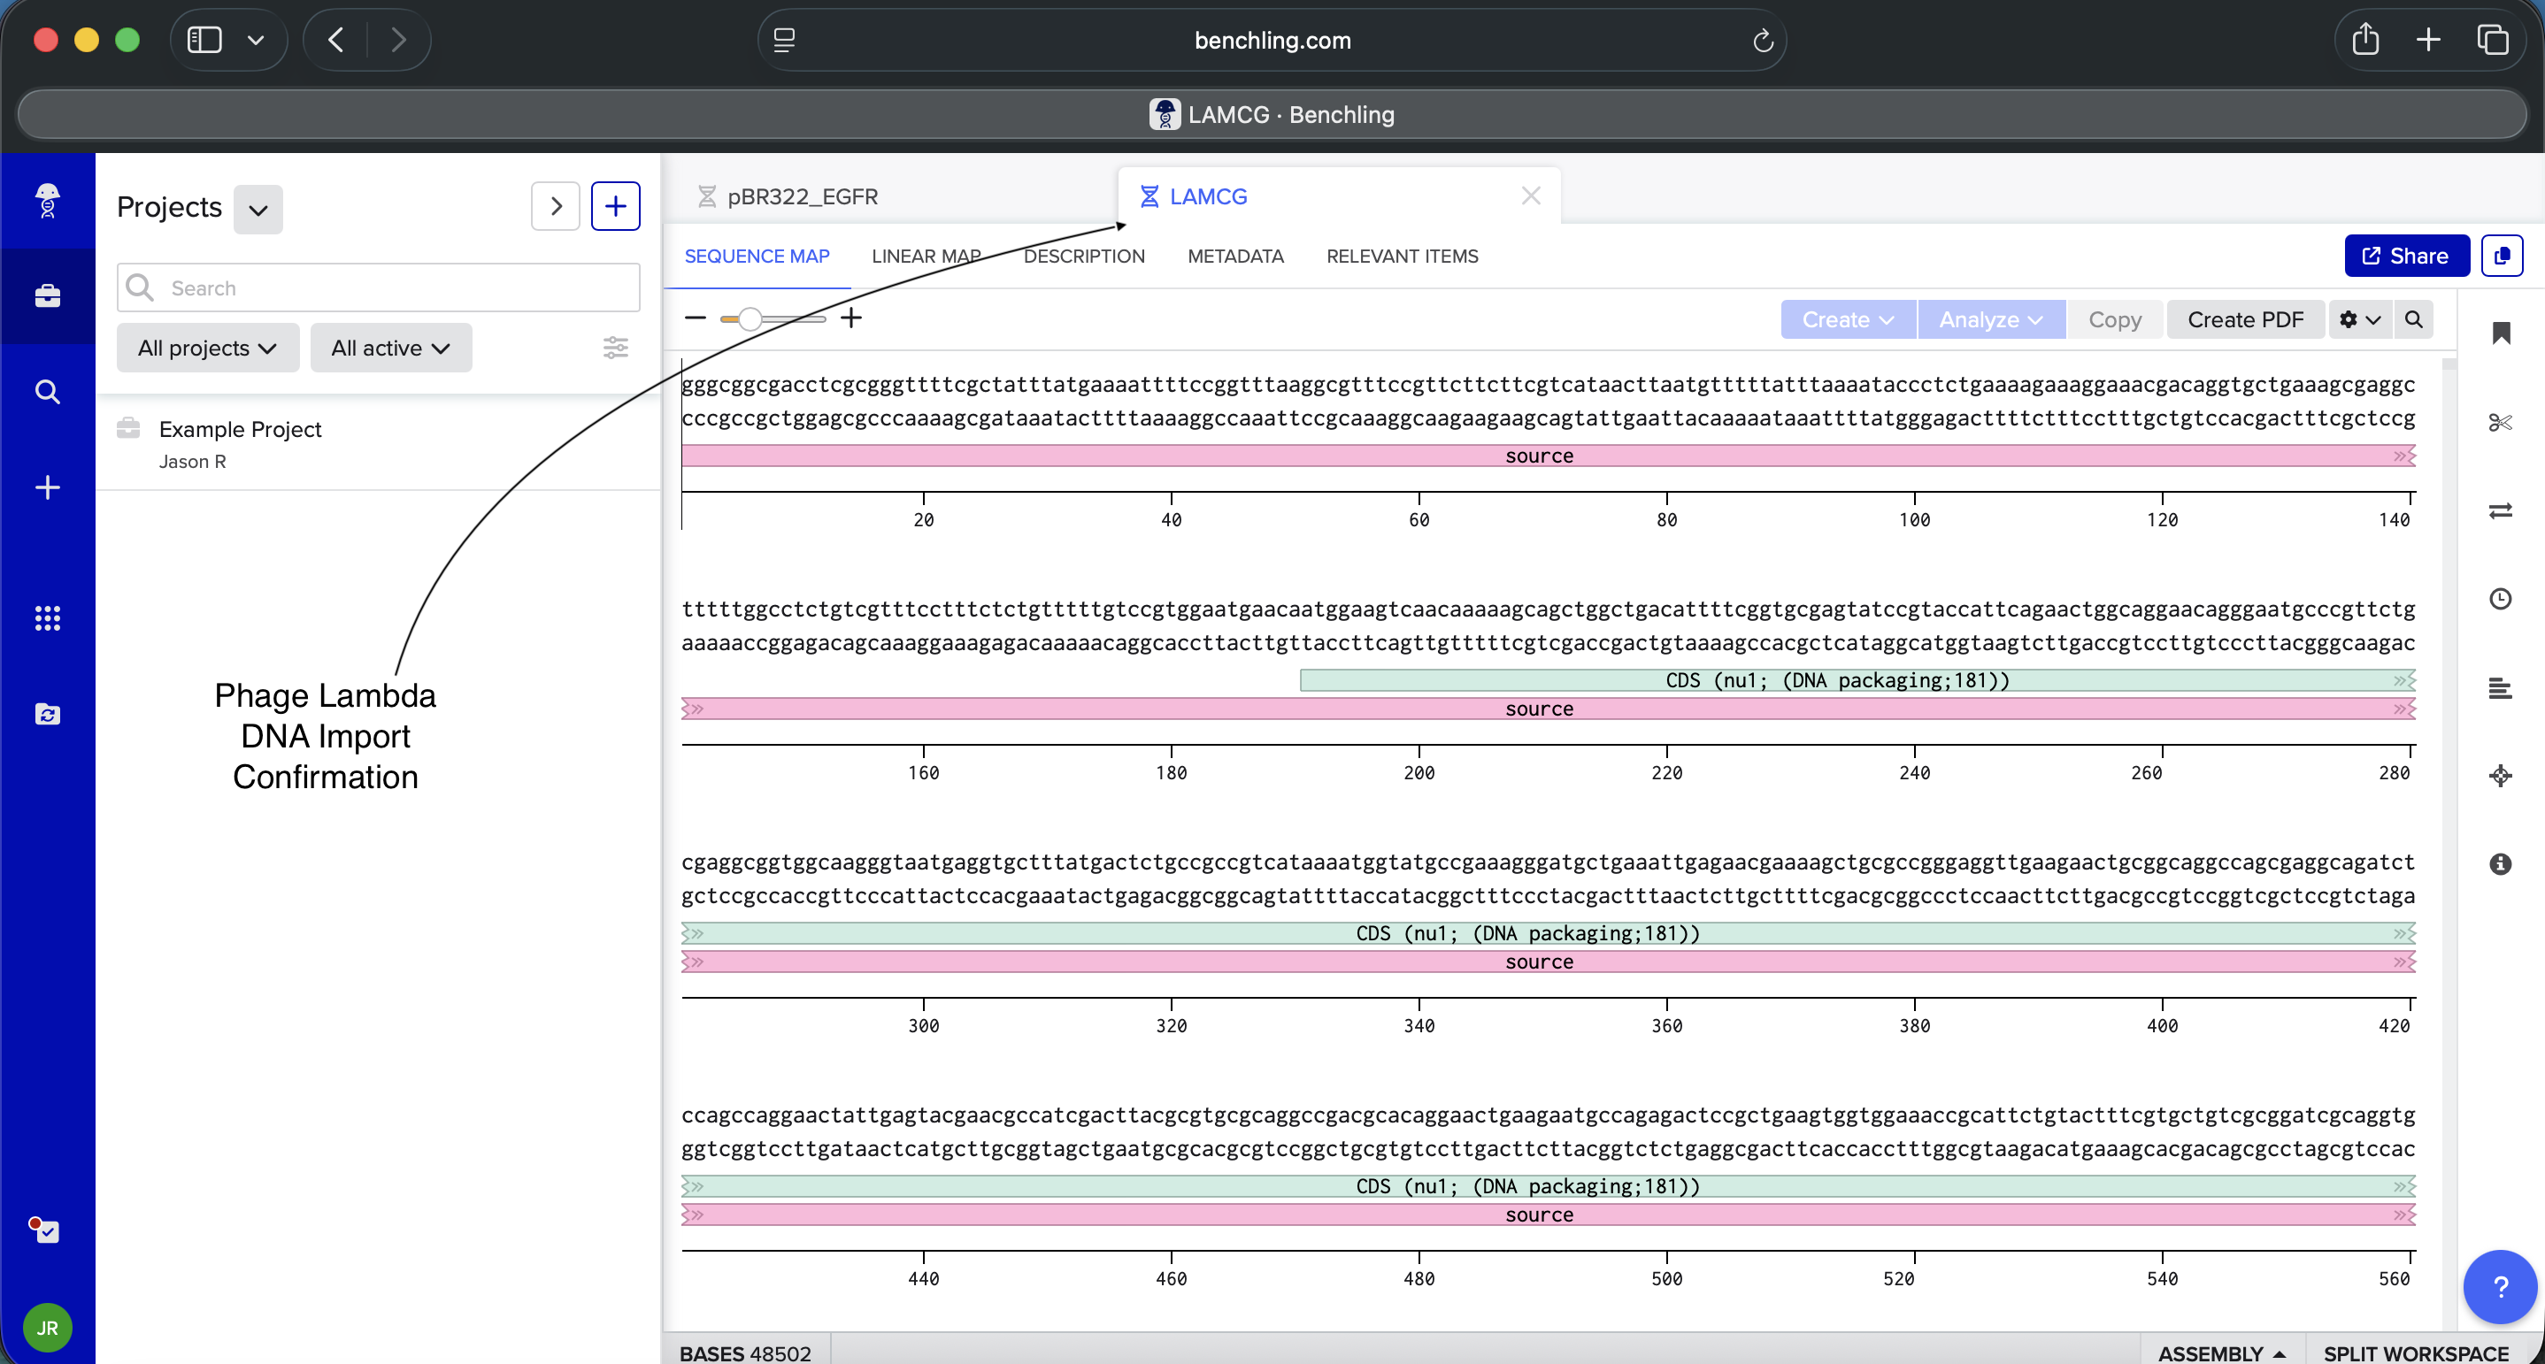Open version history with the clock icon
Image resolution: width=2545 pixels, height=1364 pixels.
coord(2502,599)
